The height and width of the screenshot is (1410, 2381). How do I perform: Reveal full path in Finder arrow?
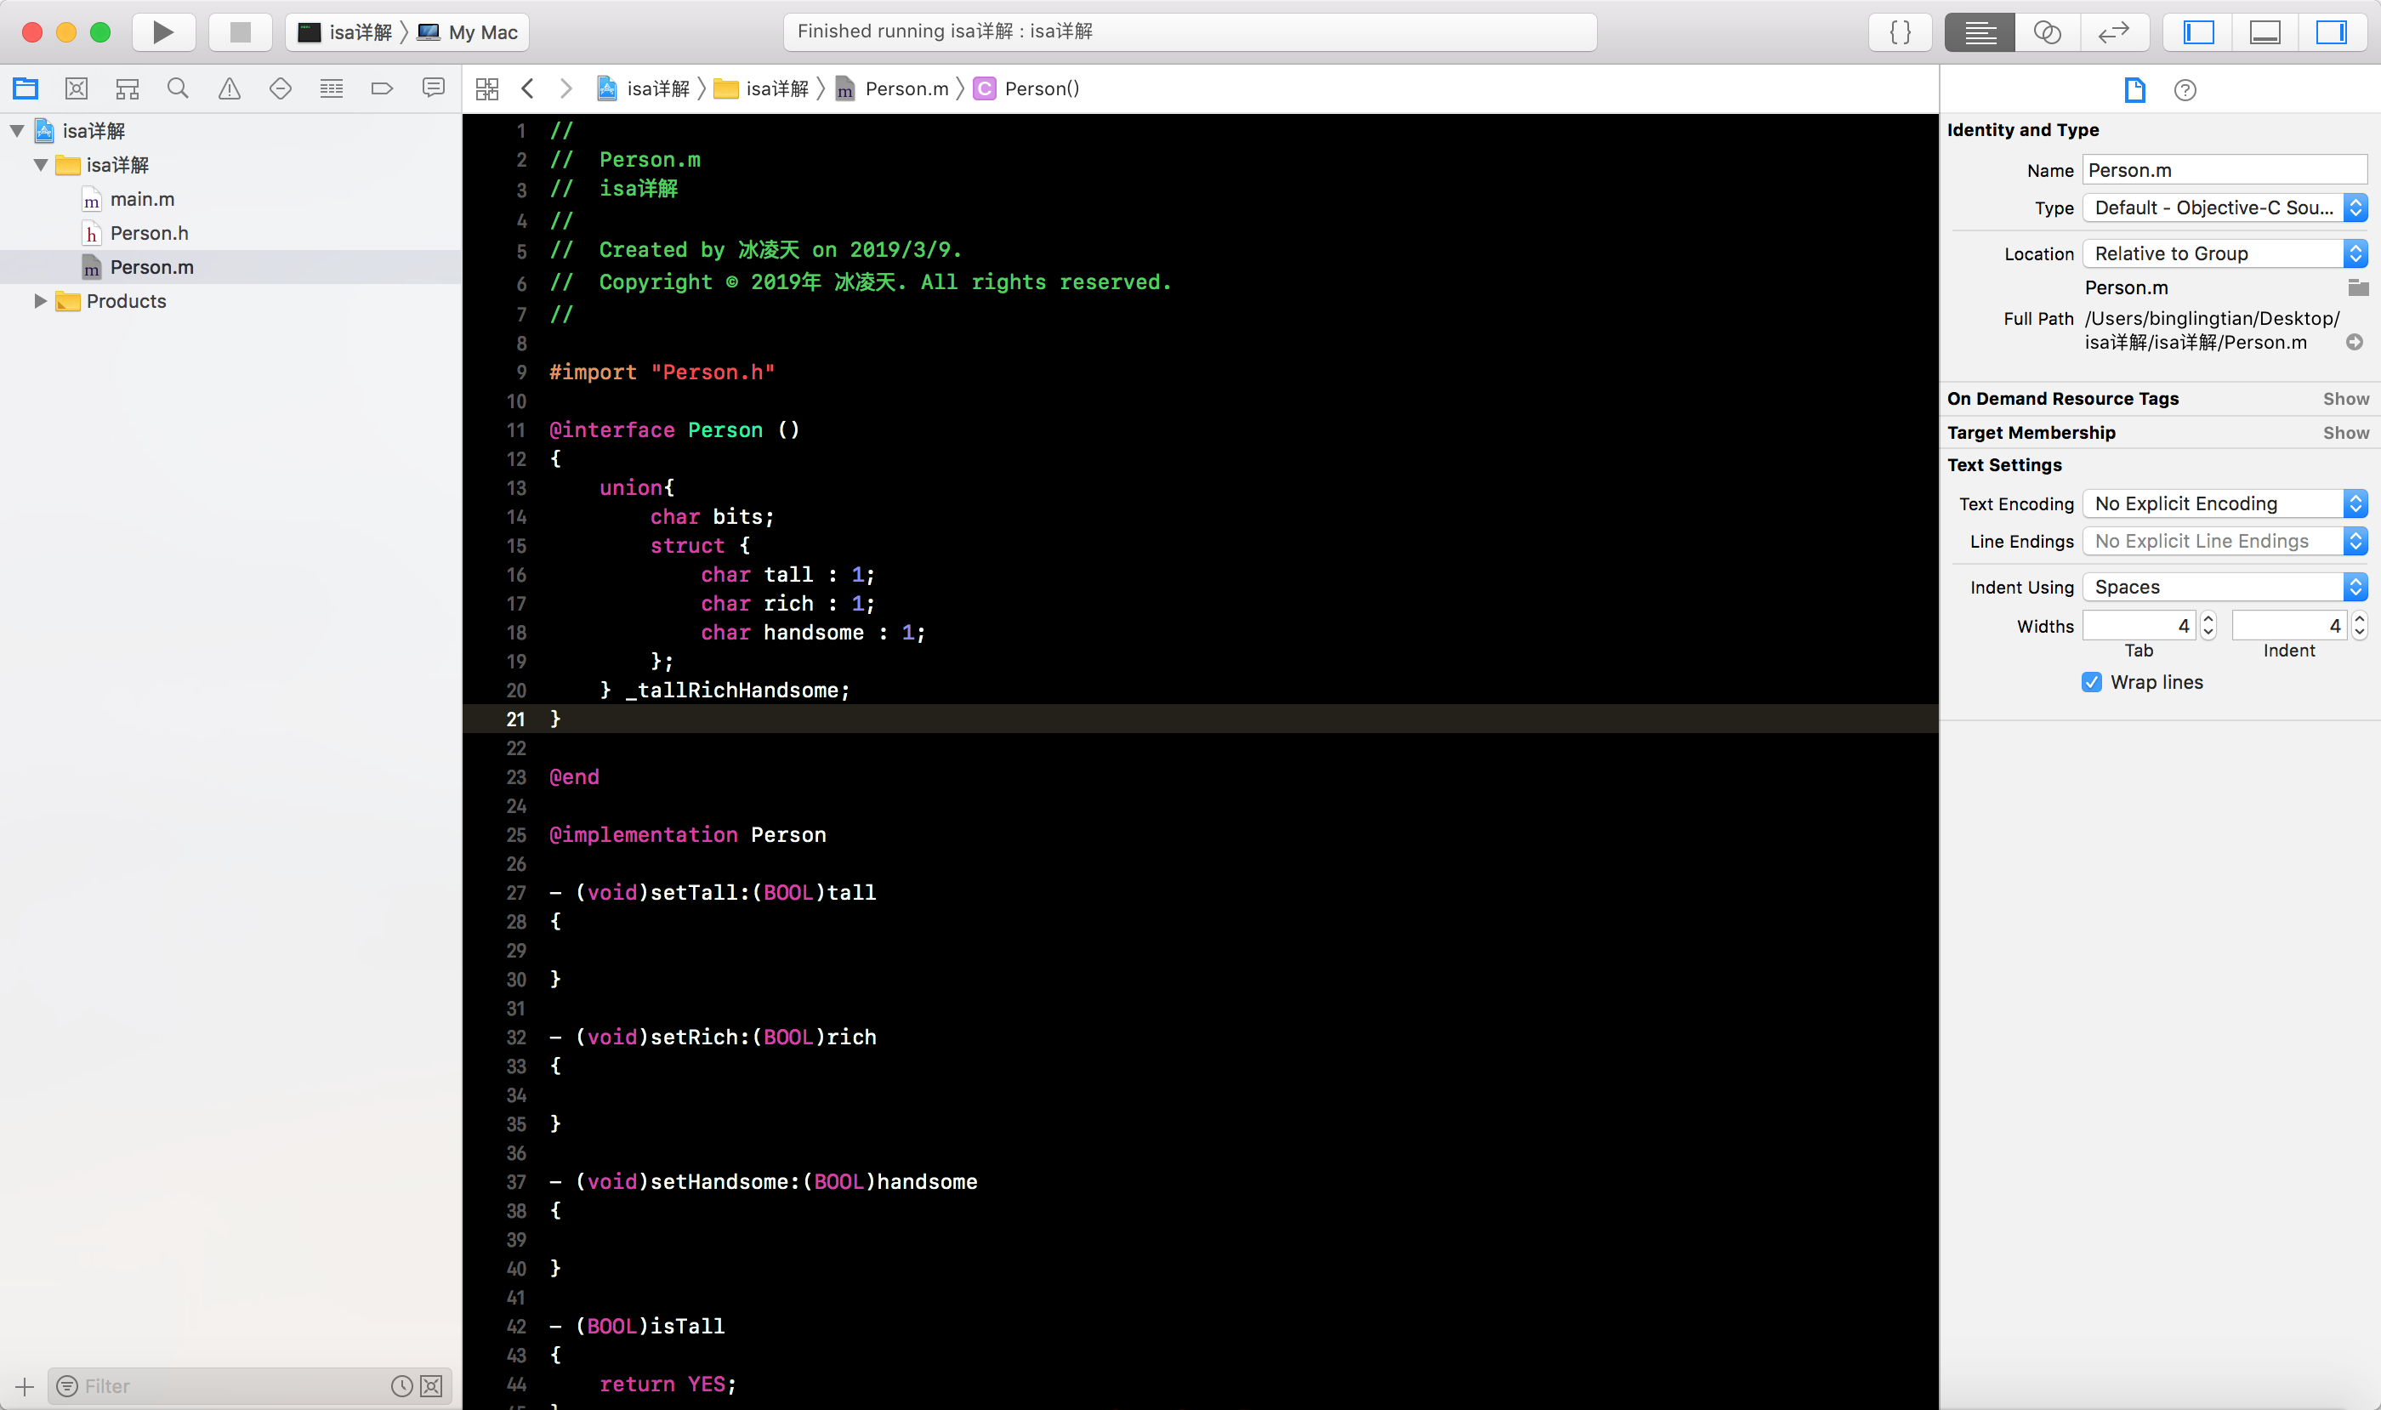click(2355, 342)
